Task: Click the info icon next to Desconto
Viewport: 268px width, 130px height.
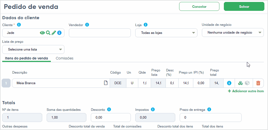Action: (109, 109)
